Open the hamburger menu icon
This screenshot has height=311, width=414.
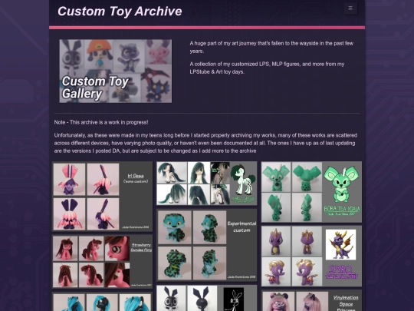(350, 8)
